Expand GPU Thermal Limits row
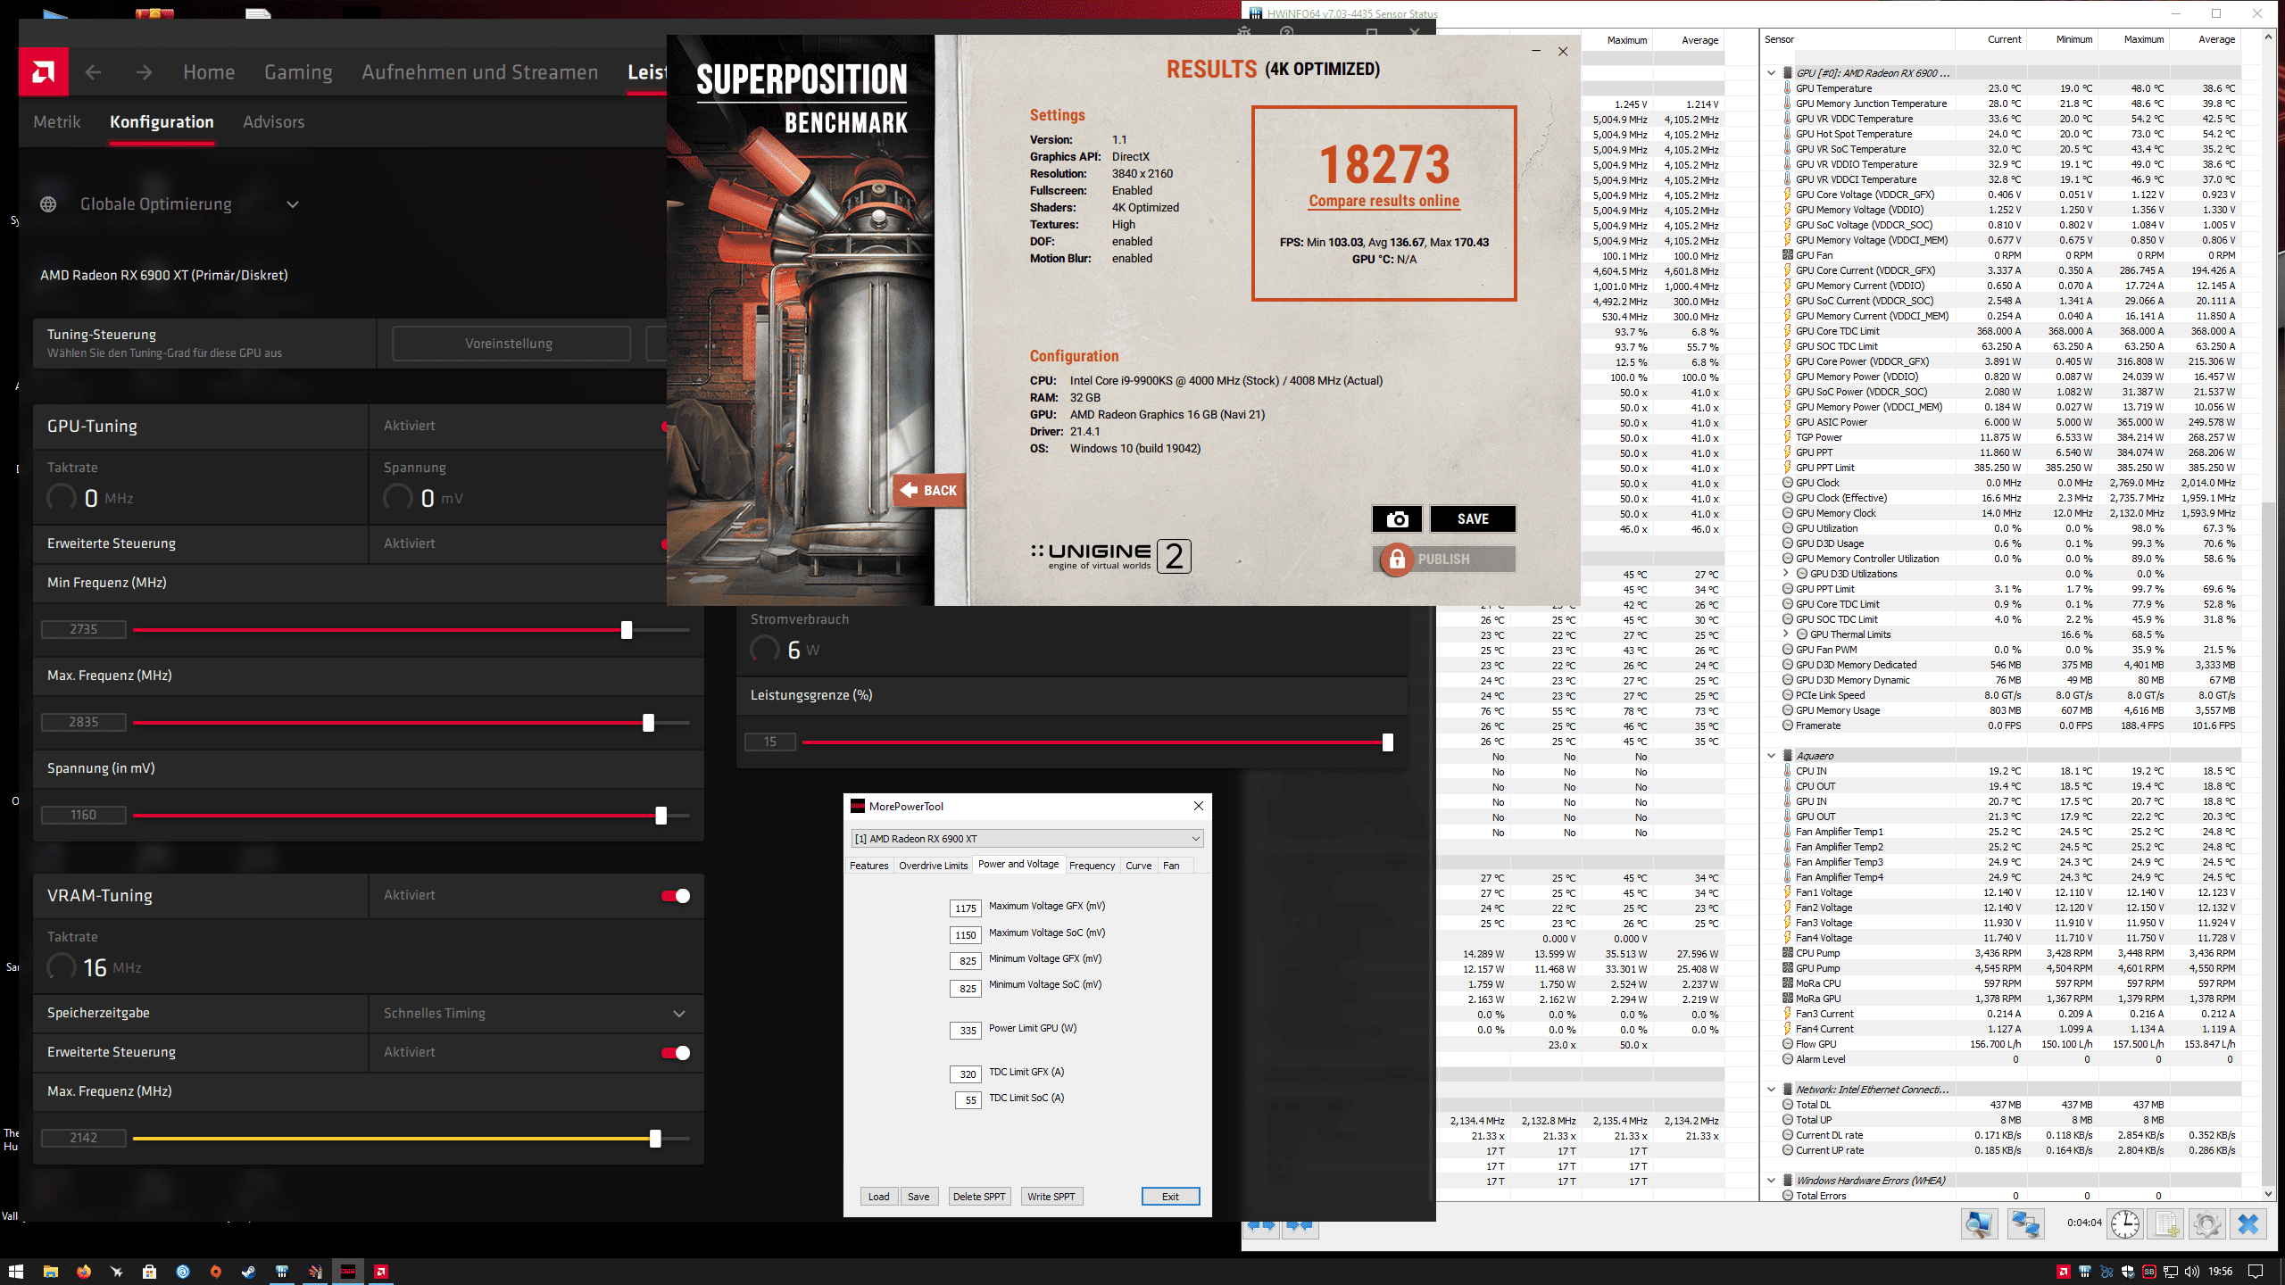This screenshot has height=1285, width=2285. click(x=1786, y=634)
